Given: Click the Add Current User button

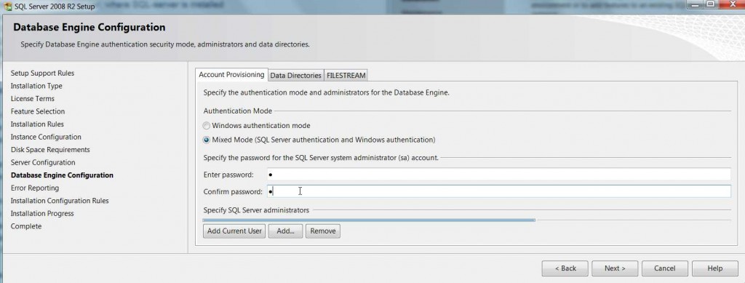Looking at the screenshot, I should (x=234, y=231).
